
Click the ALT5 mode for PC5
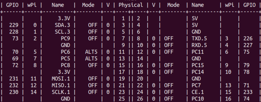(91, 58)
